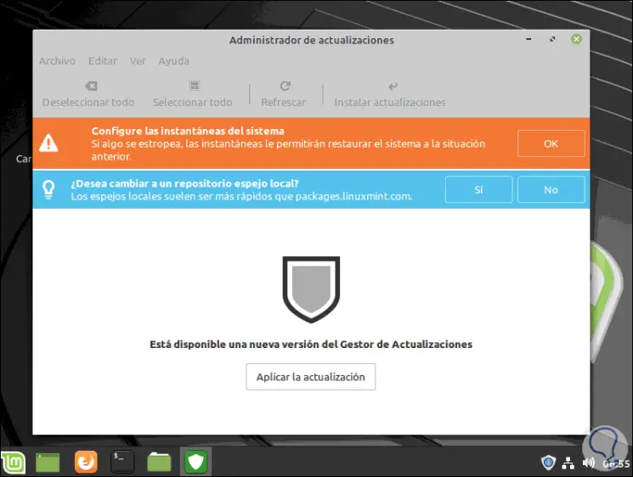The image size is (633, 477).
Task: Click the update manager shield taskbar icon
Action: (x=196, y=462)
